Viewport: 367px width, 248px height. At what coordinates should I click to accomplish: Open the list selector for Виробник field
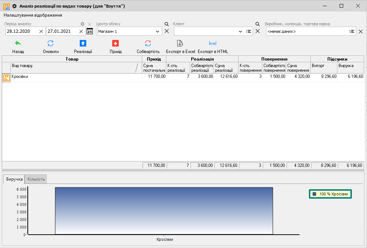pyautogui.click(x=351, y=32)
